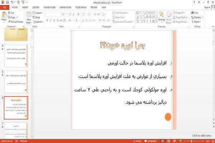Toggle left text alignment

pyautogui.click(x=83, y=20)
